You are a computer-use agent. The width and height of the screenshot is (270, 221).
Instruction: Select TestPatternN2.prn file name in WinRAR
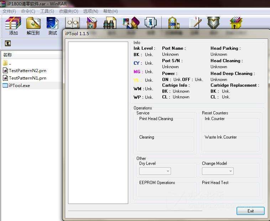pos(27,71)
